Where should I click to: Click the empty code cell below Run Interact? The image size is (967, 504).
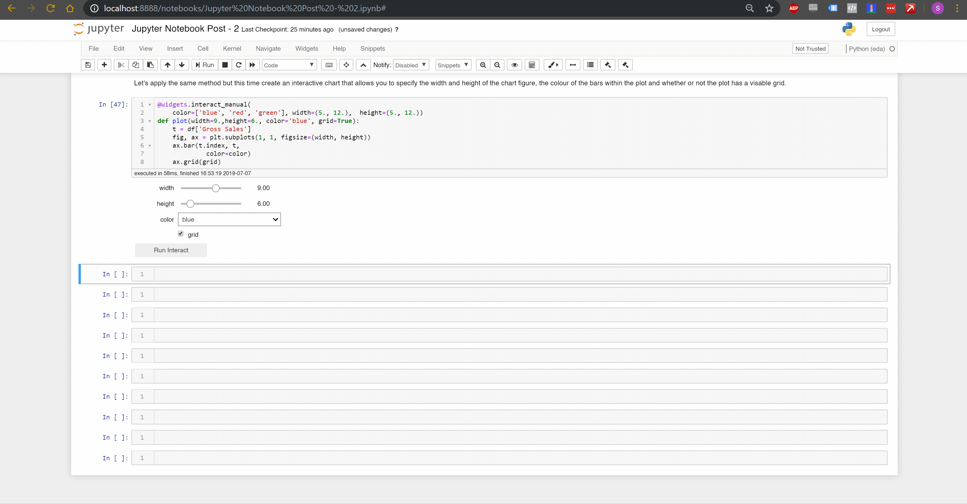tap(450, 274)
